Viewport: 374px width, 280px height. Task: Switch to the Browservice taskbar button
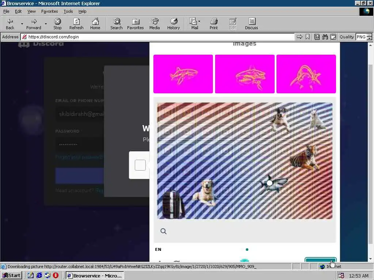pos(95,276)
